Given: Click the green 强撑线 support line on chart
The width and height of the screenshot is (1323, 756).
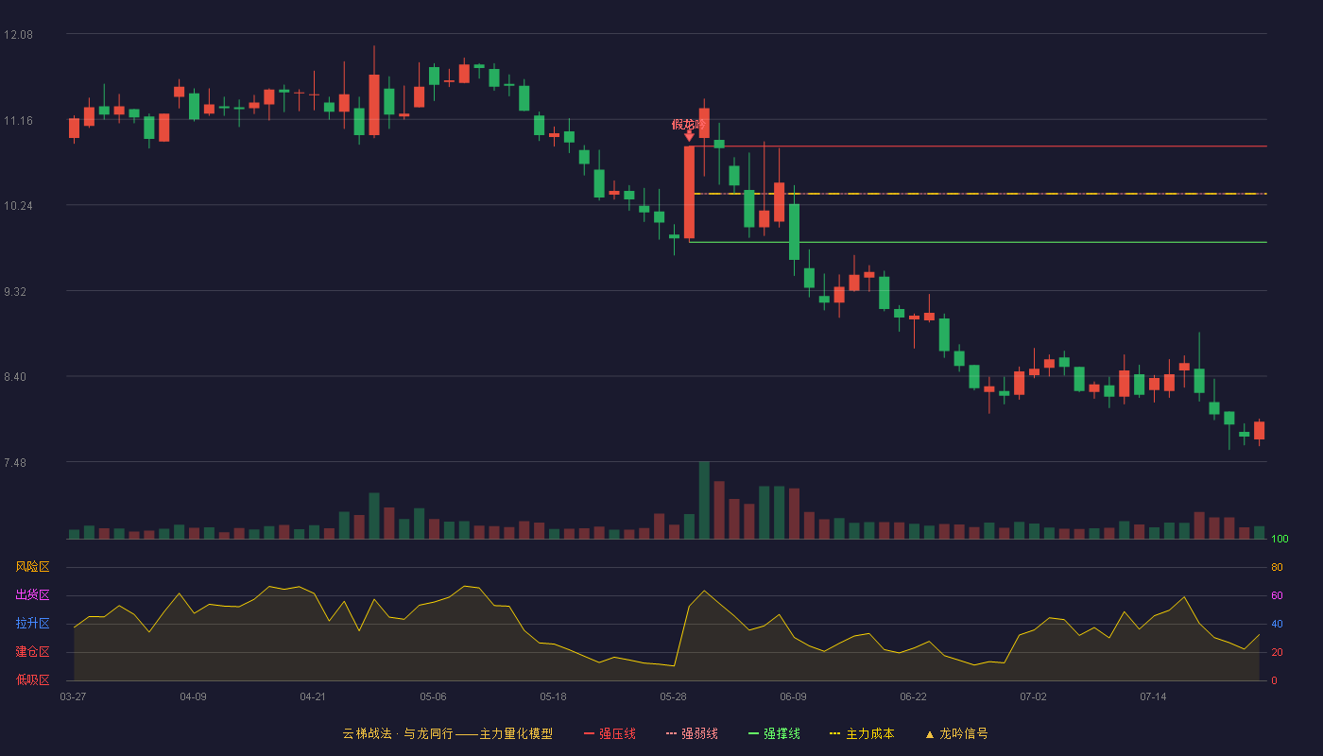Looking at the screenshot, I should click(x=978, y=242).
